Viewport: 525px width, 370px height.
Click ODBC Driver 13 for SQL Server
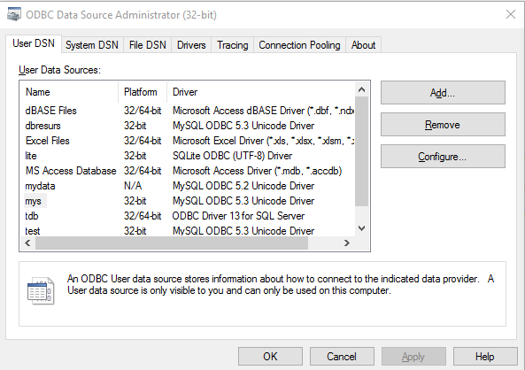tap(238, 216)
